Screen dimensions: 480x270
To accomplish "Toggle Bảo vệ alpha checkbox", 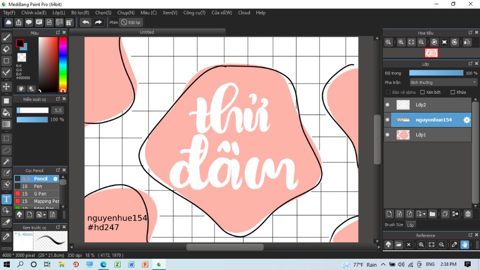I will coord(388,92).
